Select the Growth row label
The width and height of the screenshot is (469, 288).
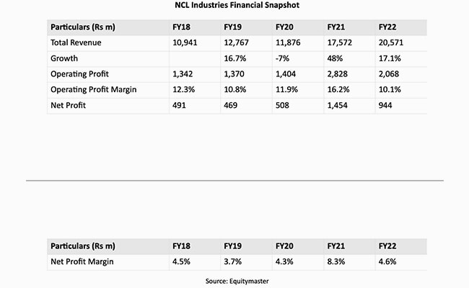coord(64,58)
